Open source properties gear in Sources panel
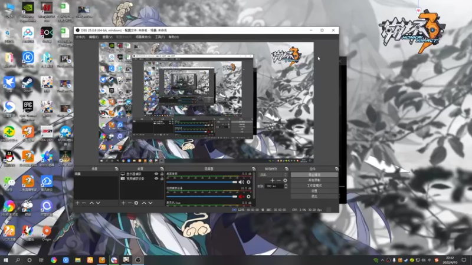Image resolution: width=472 pixels, height=265 pixels. point(136,203)
